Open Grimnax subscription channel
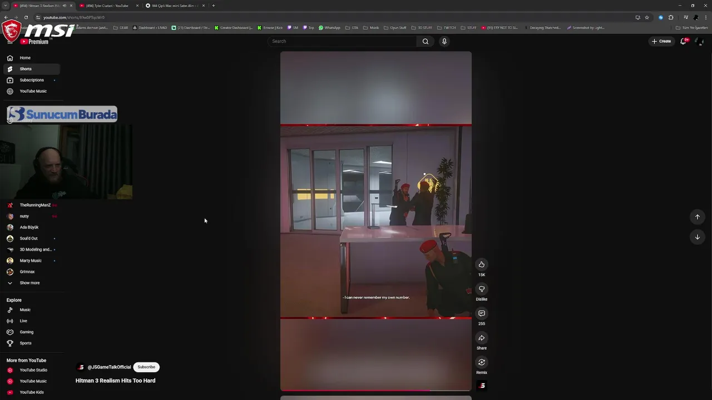712x400 pixels. [27, 272]
